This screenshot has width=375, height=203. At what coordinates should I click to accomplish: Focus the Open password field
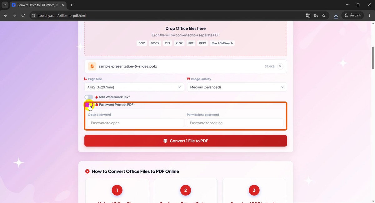point(136,123)
